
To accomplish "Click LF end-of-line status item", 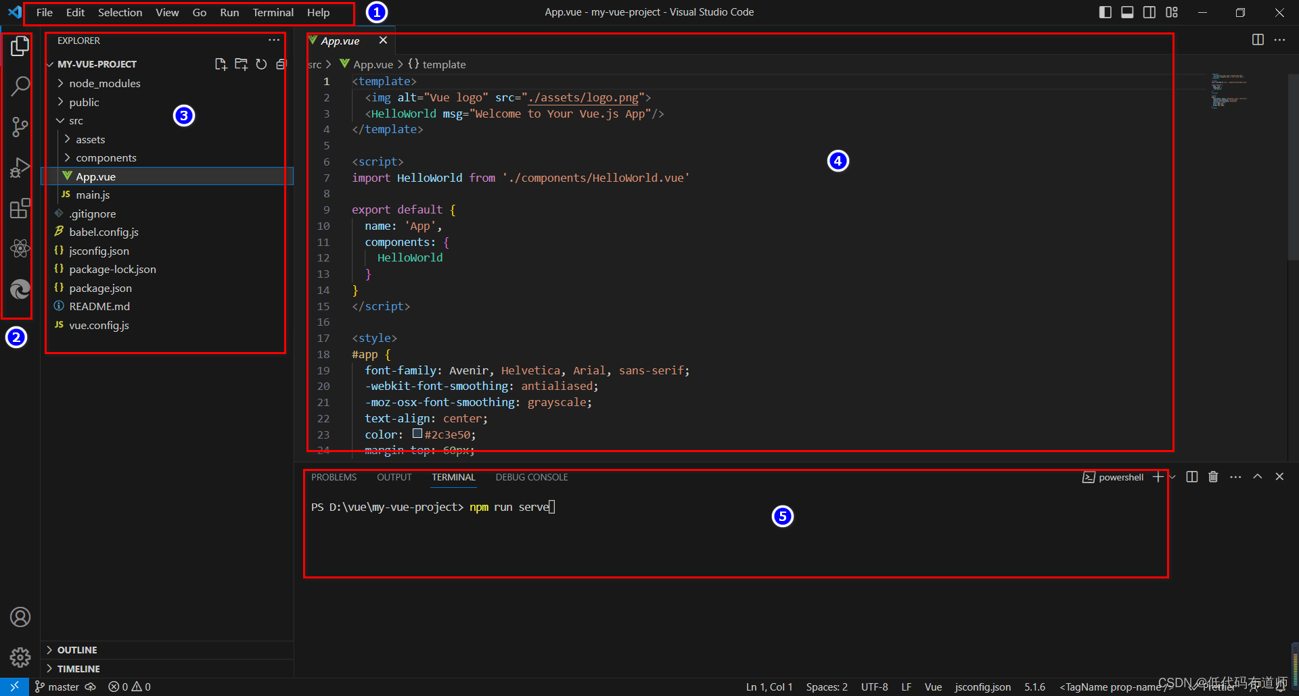I will pos(907,687).
